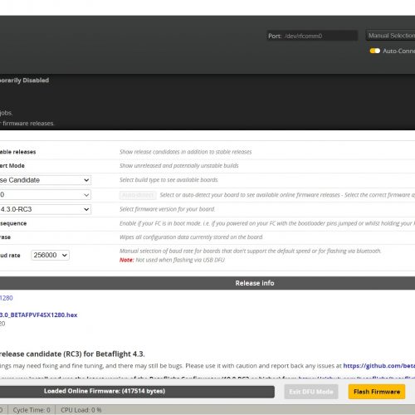This screenshot has width=415, height=415.
Task: Click the Exit DFU Mode button
Action: pos(311,392)
